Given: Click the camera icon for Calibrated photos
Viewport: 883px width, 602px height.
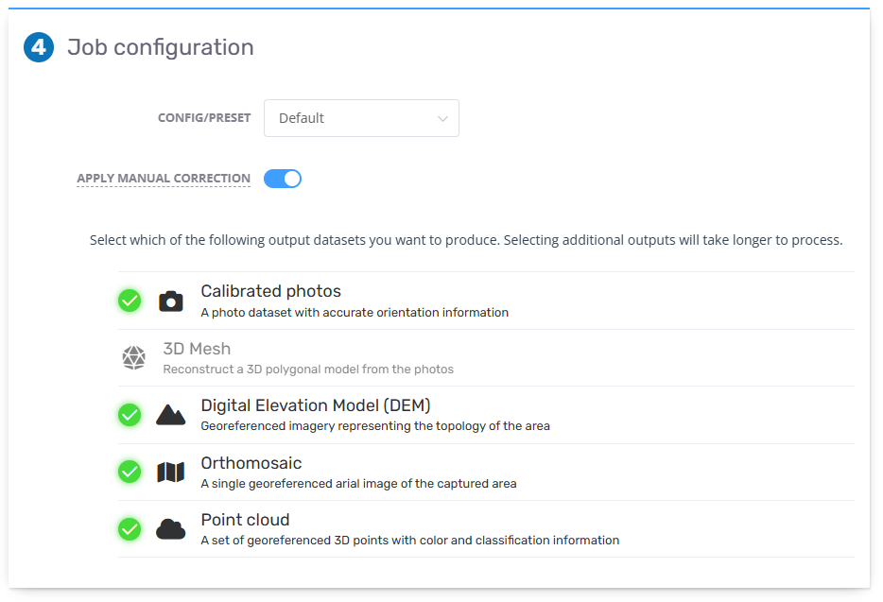Looking at the screenshot, I should (x=170, y=301).
